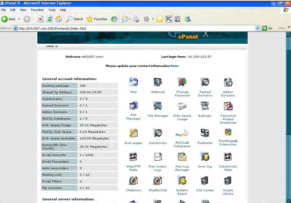The image size is (291, 203).
Task: Open the Tools menu
Action: [x=52, y=10]
